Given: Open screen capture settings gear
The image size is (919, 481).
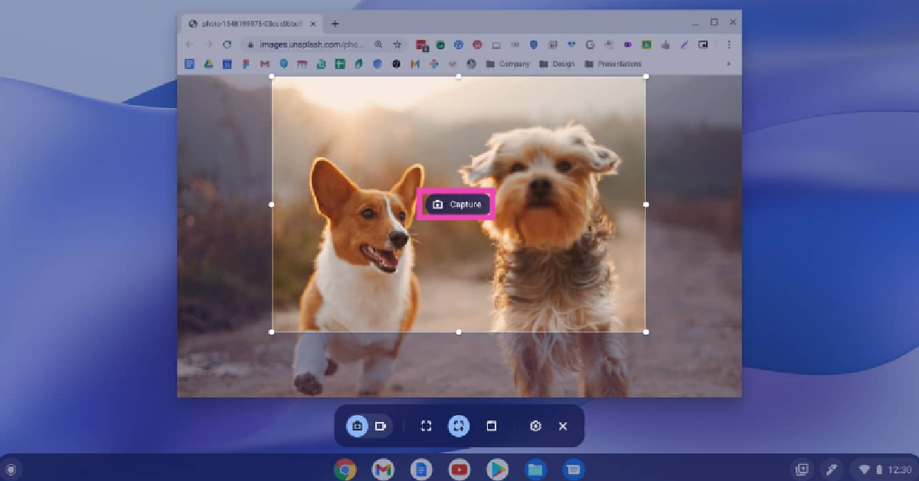Looking at the screenshot, I should tap(535, 426).
